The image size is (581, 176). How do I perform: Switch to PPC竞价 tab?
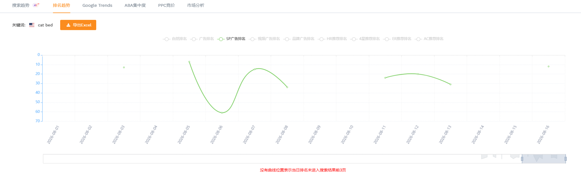(167, 5)
